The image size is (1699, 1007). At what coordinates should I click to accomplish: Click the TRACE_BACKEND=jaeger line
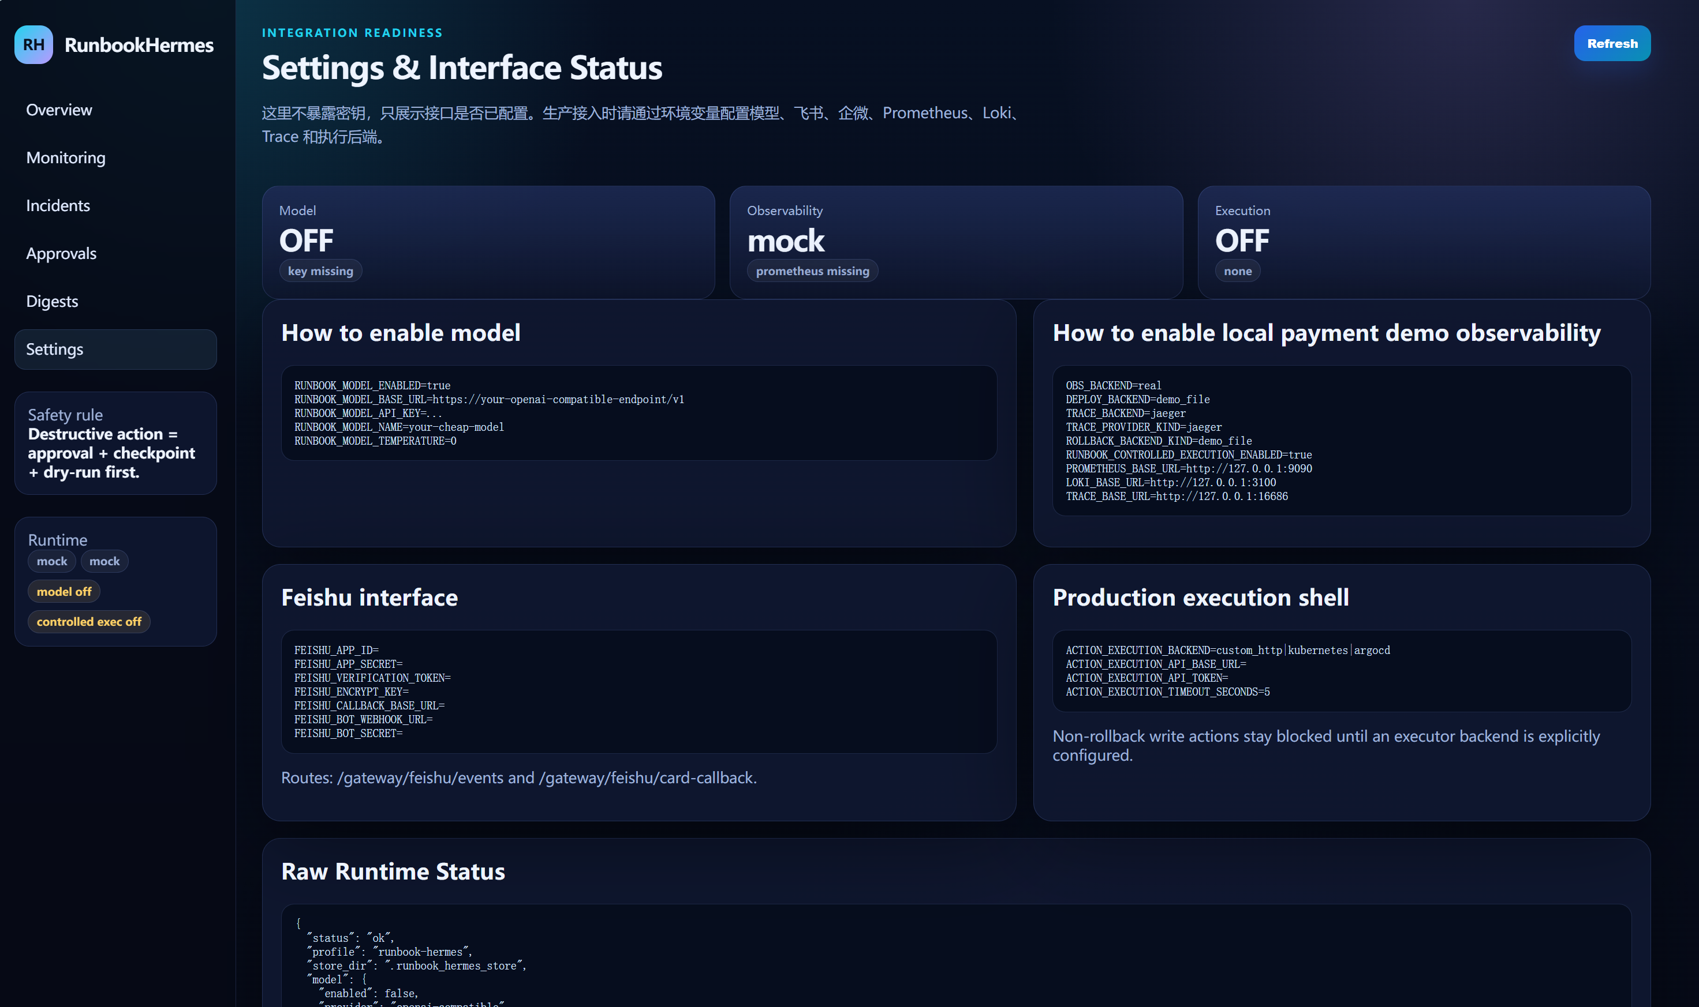[1126, 414]
